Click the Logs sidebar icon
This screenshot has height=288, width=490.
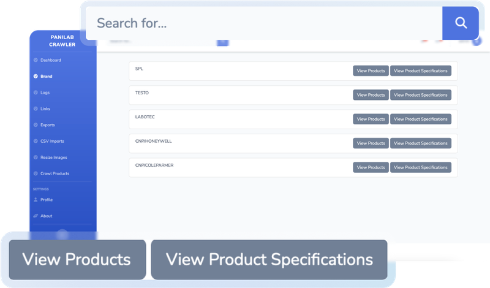(36, 93)
